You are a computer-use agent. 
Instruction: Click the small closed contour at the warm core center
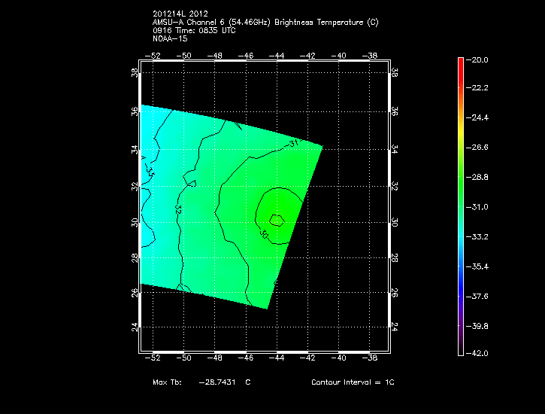[277, 220]
